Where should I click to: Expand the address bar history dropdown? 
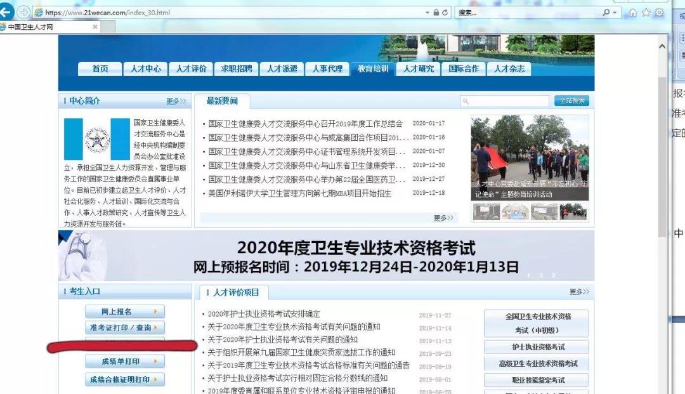[427, 13]
